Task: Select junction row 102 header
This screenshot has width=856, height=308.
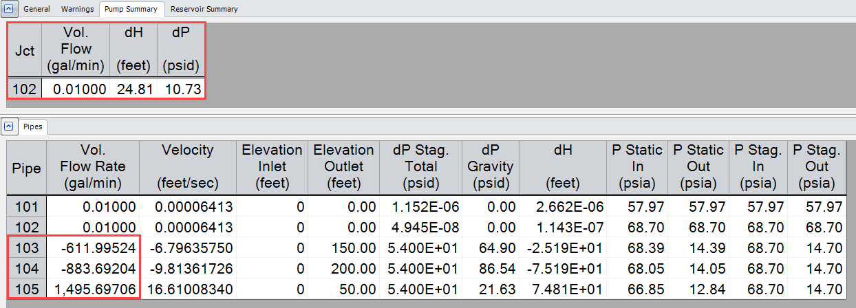Action: pyautogui.click(x=25, y=89)
